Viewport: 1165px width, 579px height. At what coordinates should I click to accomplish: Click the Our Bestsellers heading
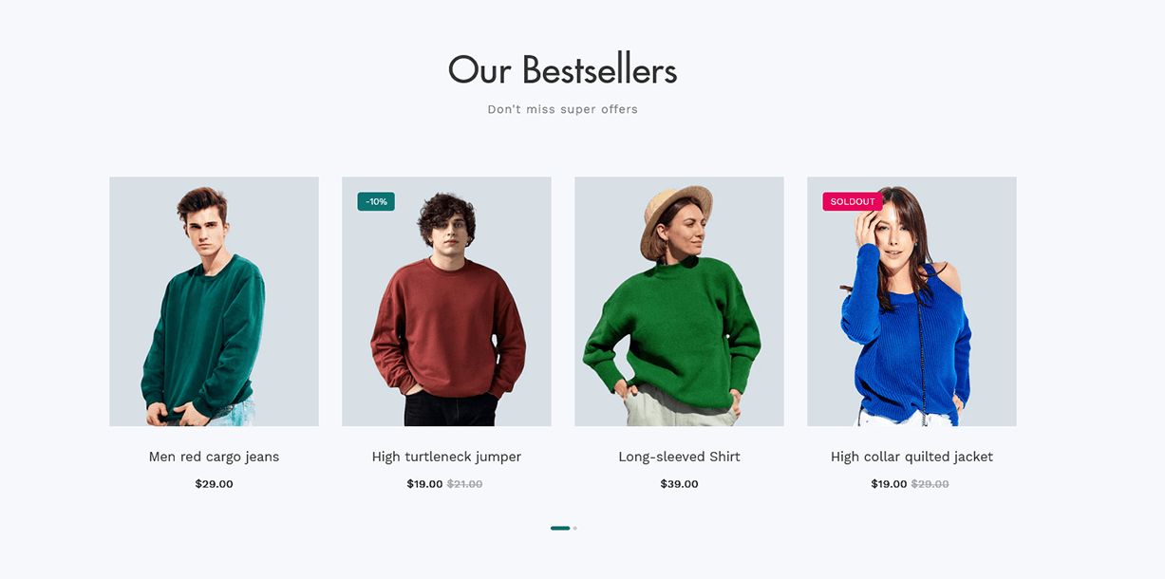click(562, 70)
